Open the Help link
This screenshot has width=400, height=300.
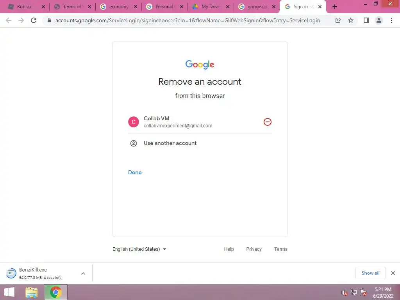coord(229,249)
